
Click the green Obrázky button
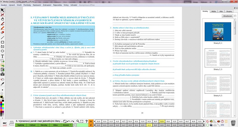tap(44, 125)
